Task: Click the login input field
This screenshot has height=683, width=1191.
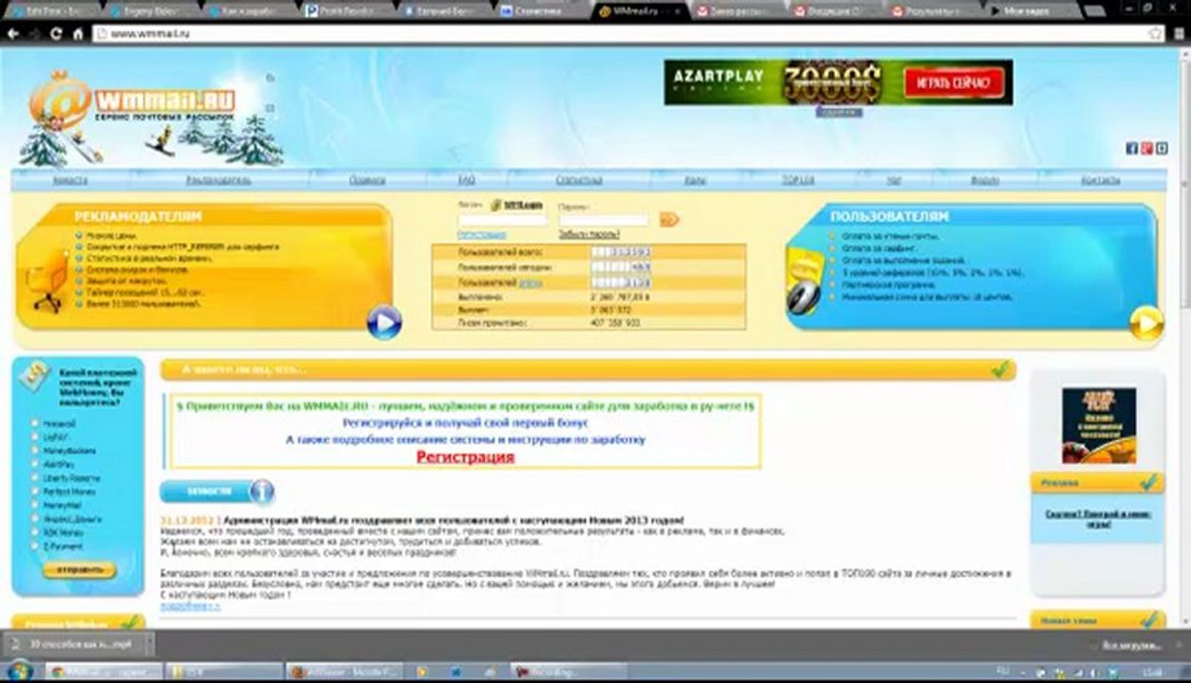Action: (x=503, y=220)
